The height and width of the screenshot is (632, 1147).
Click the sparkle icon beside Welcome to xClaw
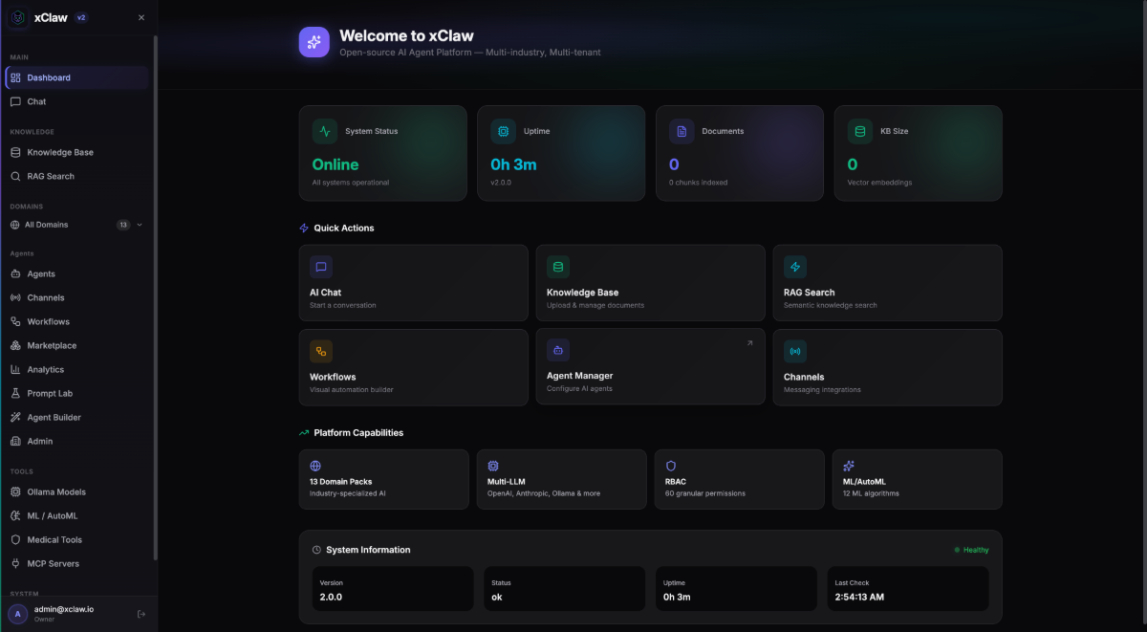pos(314,42)
